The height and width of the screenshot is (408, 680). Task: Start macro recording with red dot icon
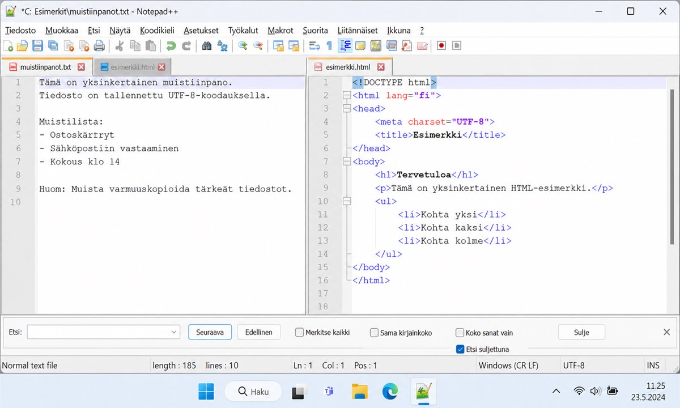tap(441, 46)
